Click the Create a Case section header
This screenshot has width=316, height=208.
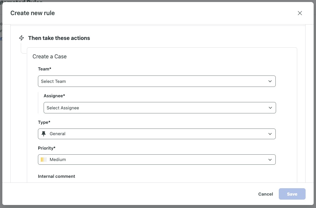point(50,56)
